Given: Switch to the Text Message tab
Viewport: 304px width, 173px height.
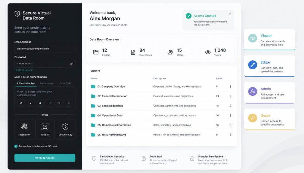Looking at the screenshot, I should 47,83.
